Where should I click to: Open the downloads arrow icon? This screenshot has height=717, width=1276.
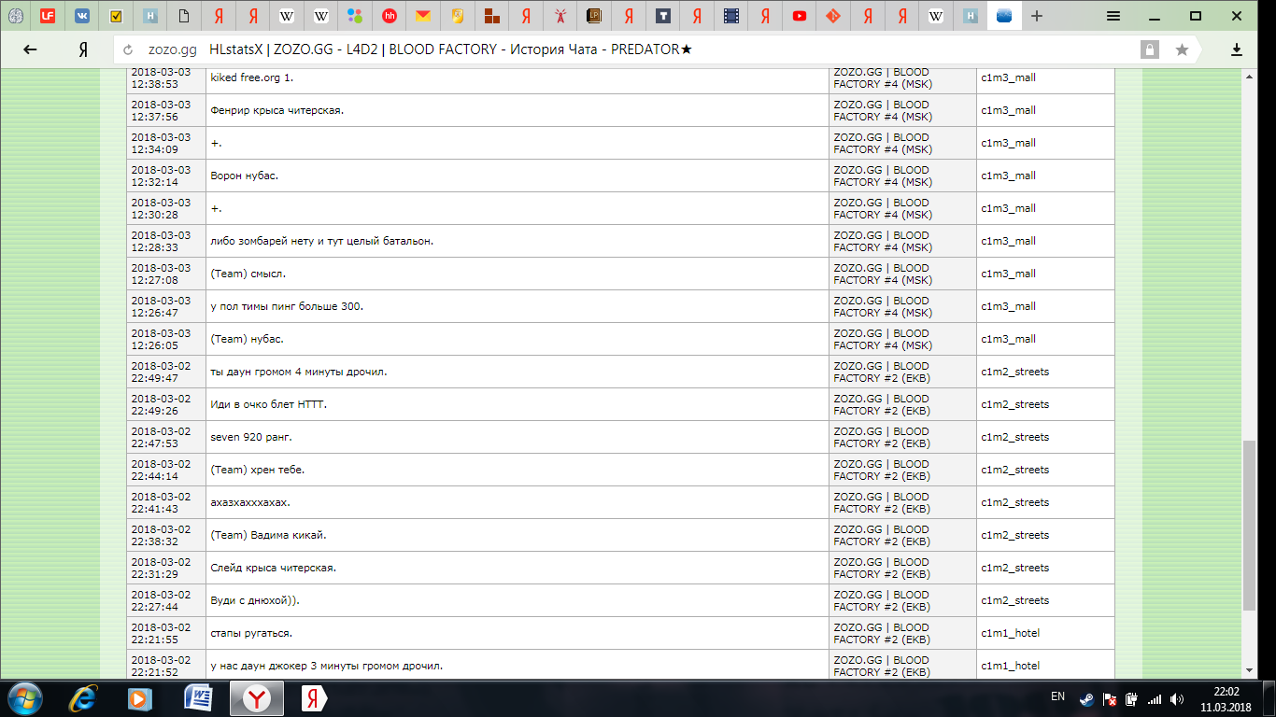(1237, 49)
